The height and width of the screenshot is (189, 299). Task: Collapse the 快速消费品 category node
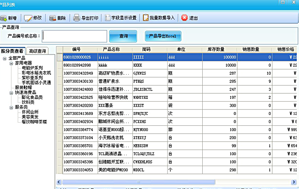(x=11, y=92)
